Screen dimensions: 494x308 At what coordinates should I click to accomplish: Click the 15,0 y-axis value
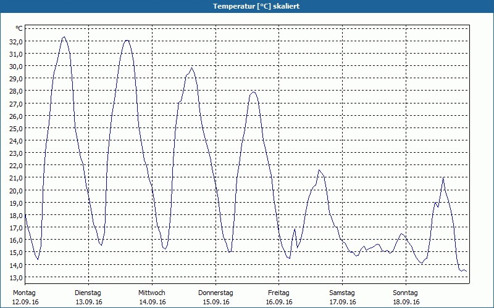[x=16, y=253]
